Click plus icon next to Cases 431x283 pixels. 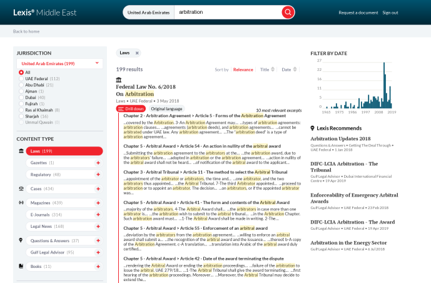pos(98,188)
